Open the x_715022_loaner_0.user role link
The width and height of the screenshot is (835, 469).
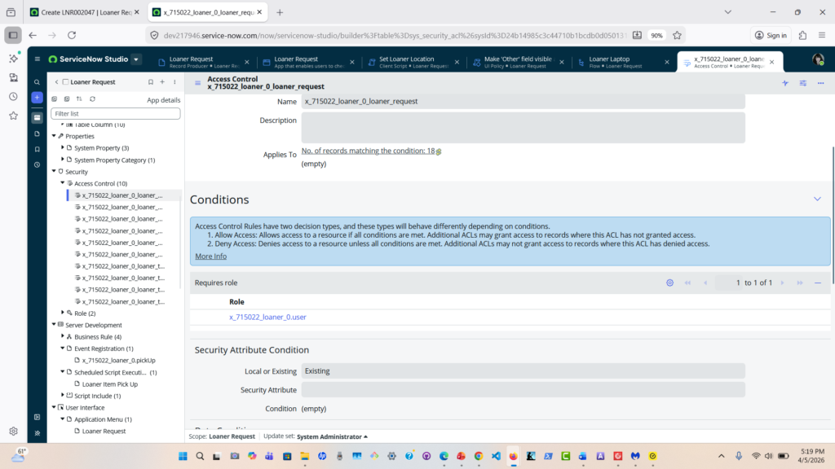click(267, 317)
